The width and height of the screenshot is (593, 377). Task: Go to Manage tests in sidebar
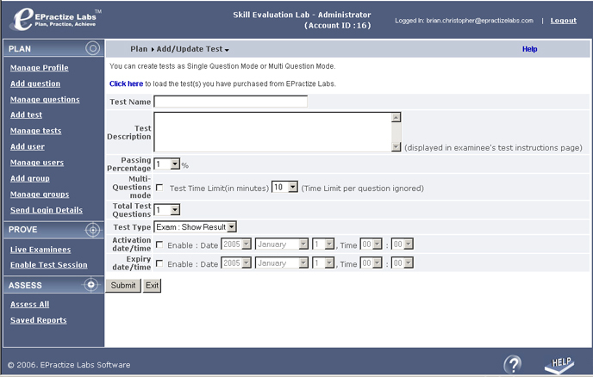35,131
